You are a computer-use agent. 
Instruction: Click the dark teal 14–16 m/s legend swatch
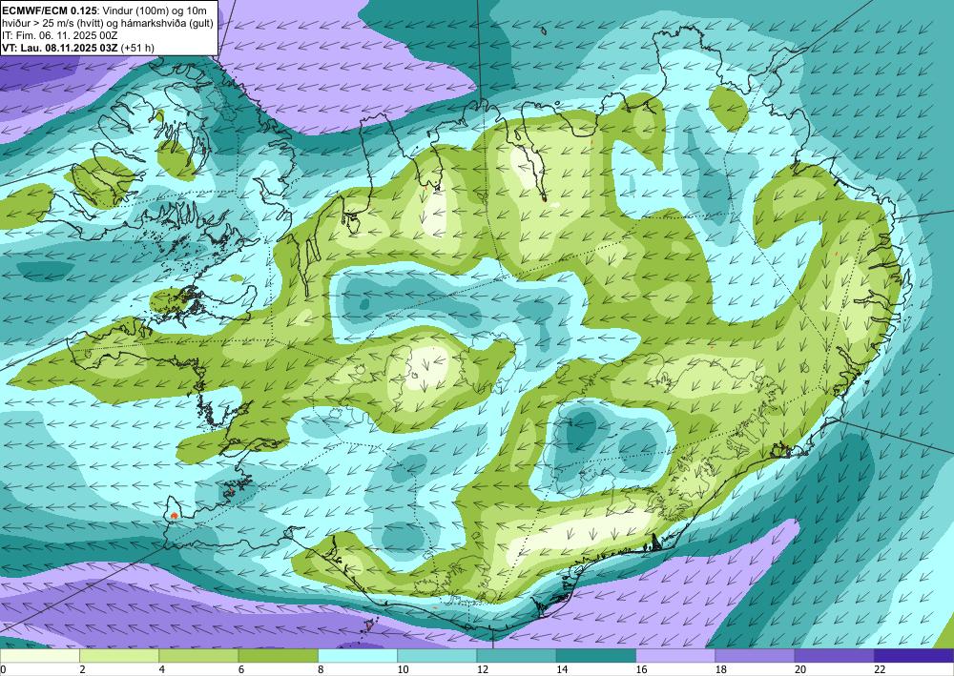point(596,656)
